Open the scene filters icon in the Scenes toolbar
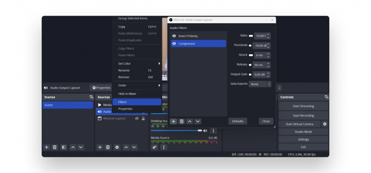371x173 pixels. coord(64,147)
